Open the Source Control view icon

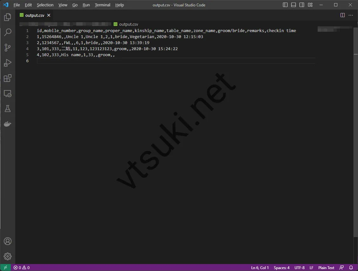[x=8, y=48]
